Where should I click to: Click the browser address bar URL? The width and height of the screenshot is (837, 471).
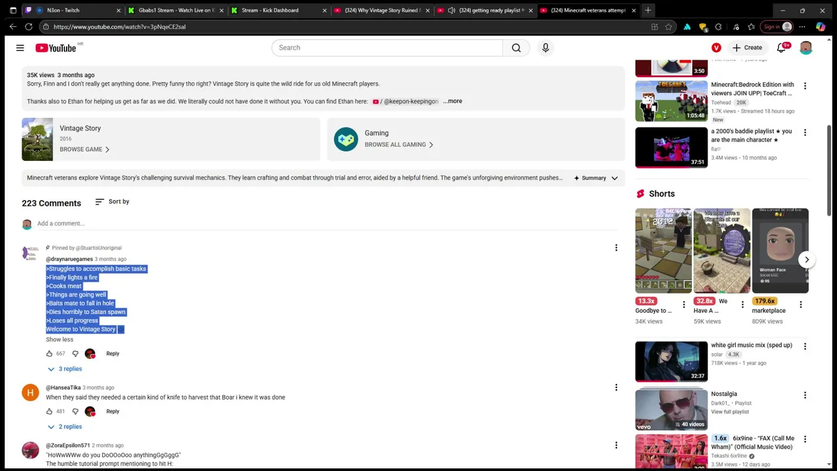click(x=120, y=27)
